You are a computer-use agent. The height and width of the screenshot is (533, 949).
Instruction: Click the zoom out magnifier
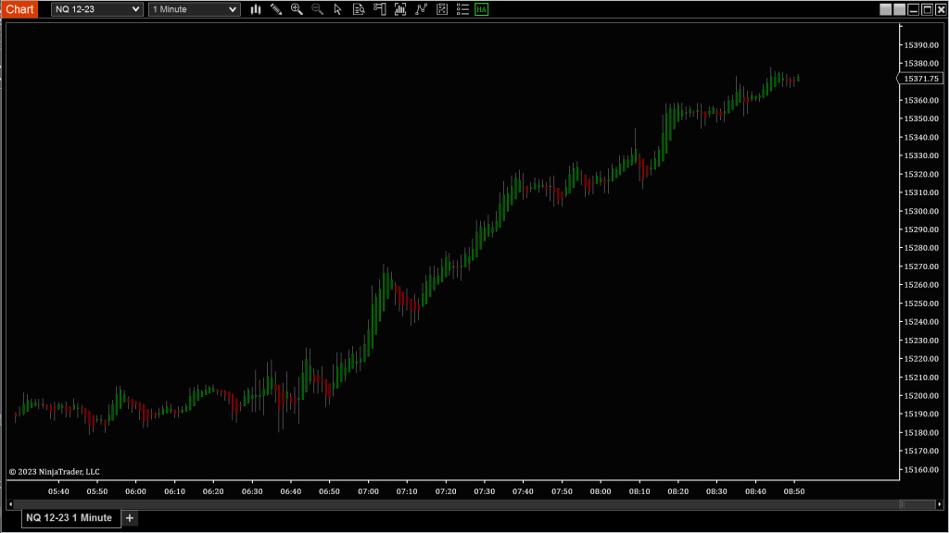click(x=317, y=9)
